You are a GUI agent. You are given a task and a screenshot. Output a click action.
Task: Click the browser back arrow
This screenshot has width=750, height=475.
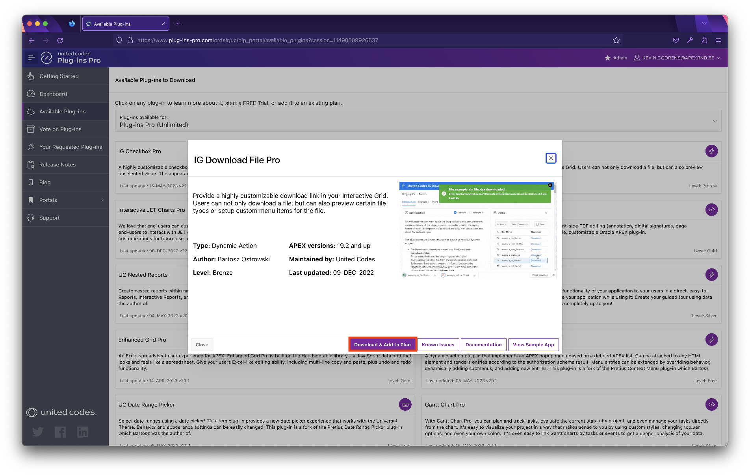[x=32, y=40]
